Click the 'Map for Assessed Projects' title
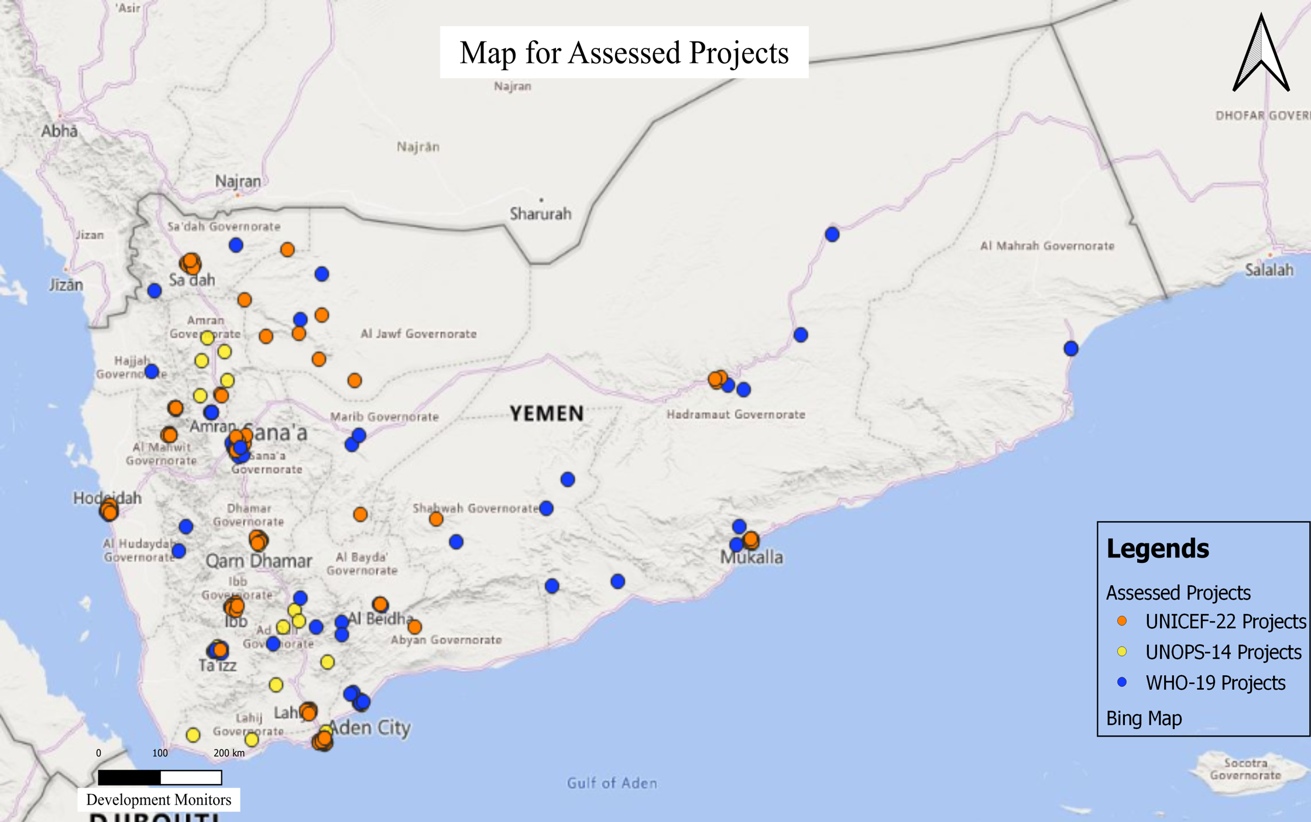The image size is (1311, 822). tap(624, 52)
